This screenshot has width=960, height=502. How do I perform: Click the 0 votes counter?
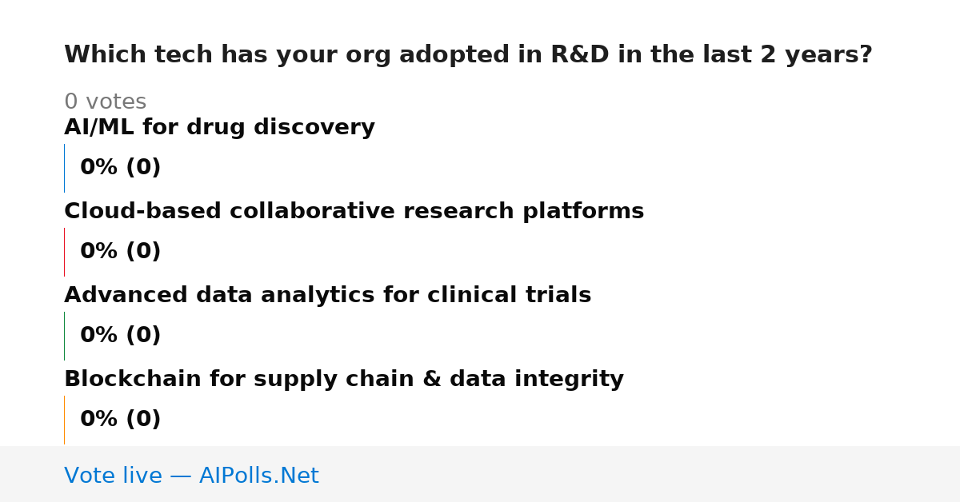tap(105, 102)
